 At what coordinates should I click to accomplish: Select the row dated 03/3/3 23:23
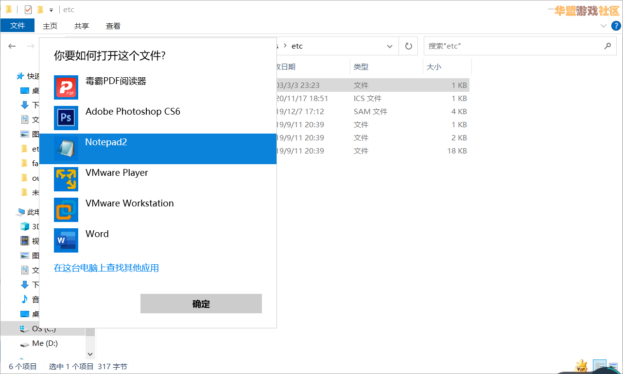point(373,85)
